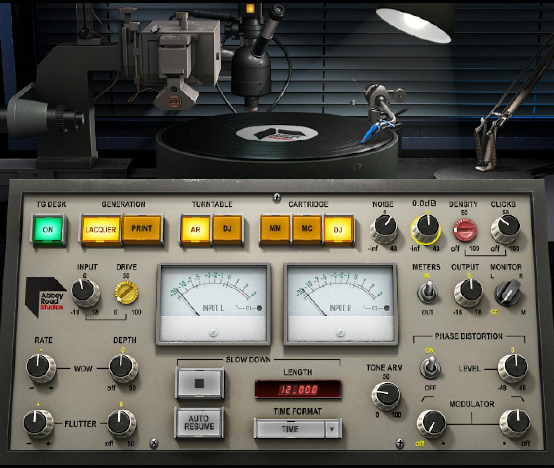Expand the plugin top banner control
554x468 pixels.
[277, 198]
